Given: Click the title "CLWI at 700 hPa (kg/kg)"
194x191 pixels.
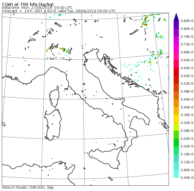Looking at the screenshot, I should tap(28, 4).
